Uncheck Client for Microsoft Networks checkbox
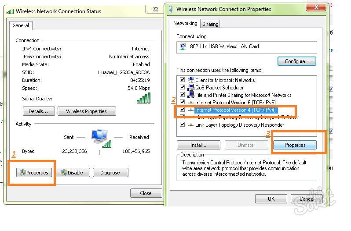351x231 pixels. click(182, 80)
